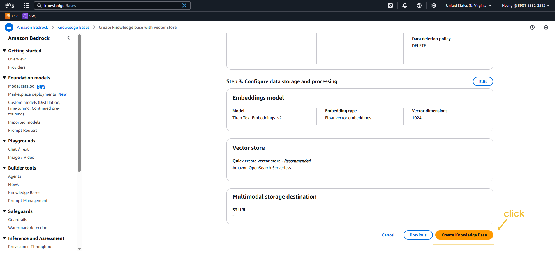
Task: Click Amazon Bedrock breadcrumb link
Action: tap(32, 27)
